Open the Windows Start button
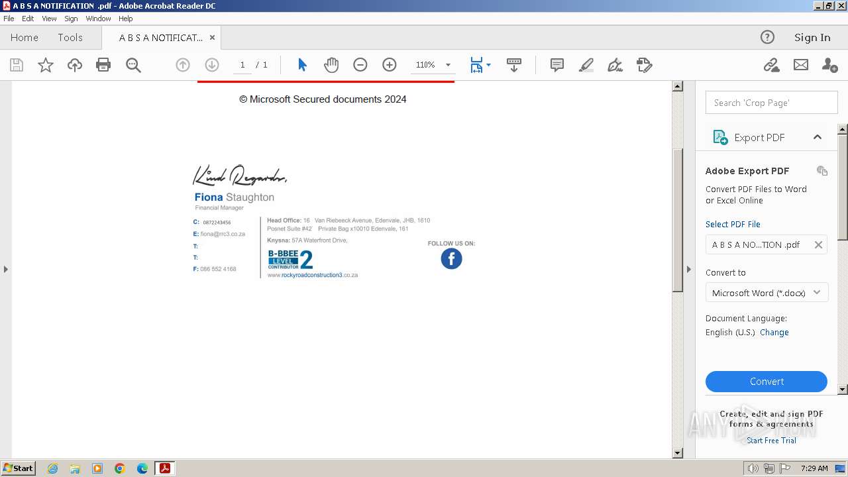The image size is (848, 477). pyautogui.click(x=18, y=468)
